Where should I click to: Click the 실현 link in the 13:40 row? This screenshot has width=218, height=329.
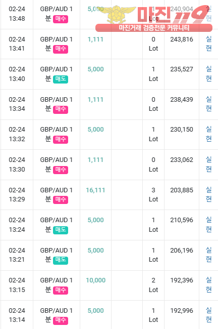click(x=208, y=74)
